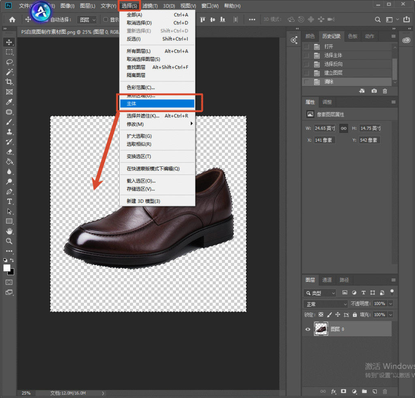Hide 图层 0 with the eye icon
Screen dimensions: 415x398
point(308,329)
